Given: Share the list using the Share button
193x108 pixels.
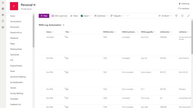Looking at the screenshot, I should click(x=74, y=16).
